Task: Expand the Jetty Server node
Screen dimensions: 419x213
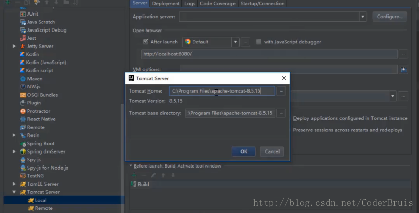Action: pyautogui.click(x=14, y=46)
